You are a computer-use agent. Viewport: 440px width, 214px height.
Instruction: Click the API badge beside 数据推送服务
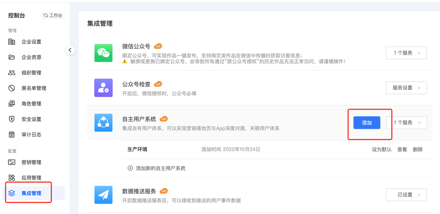point(164,191)
